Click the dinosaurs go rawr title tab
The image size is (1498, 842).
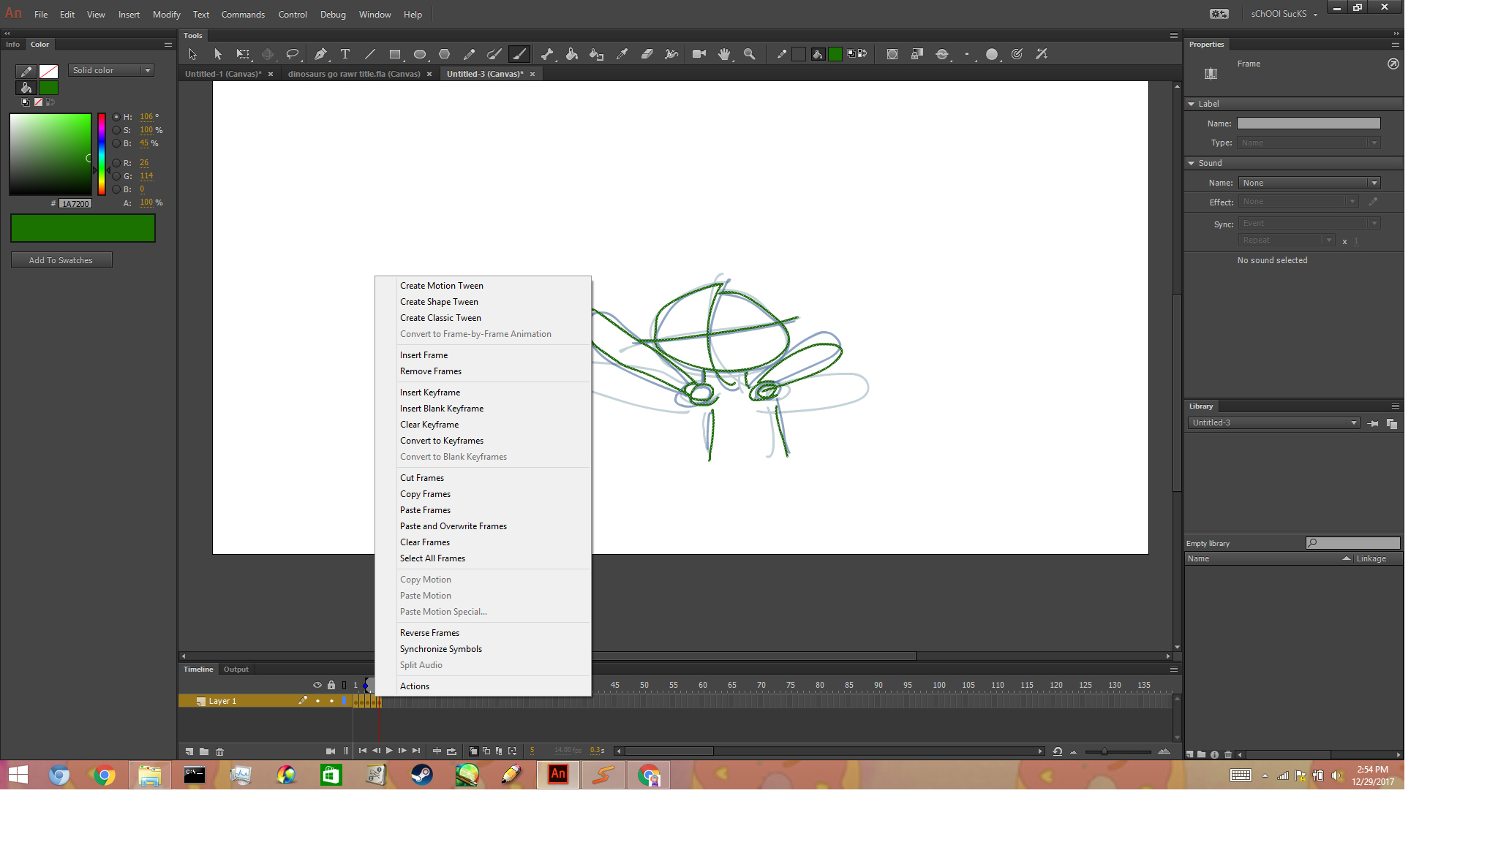pyautogui.click(x=353, y=73)
